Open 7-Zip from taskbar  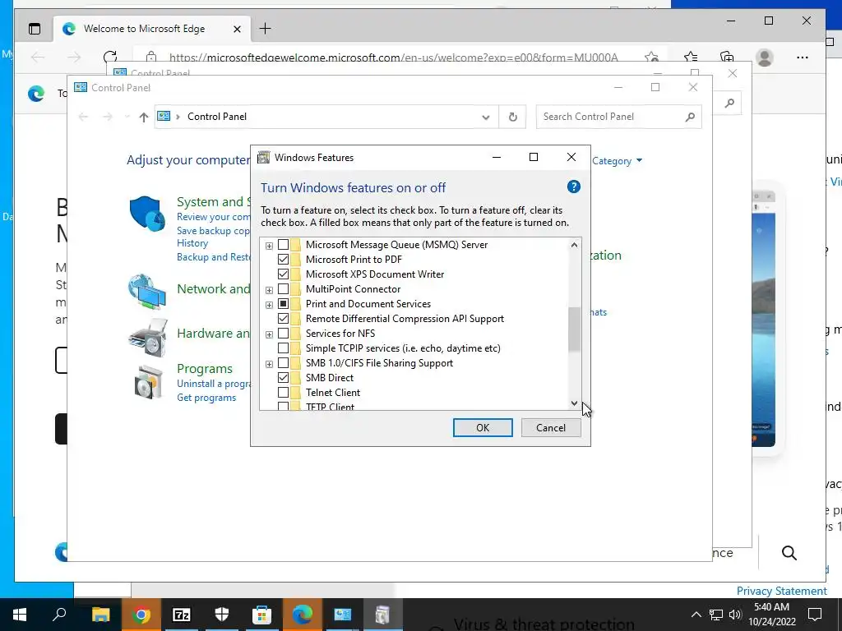(181, 615)
